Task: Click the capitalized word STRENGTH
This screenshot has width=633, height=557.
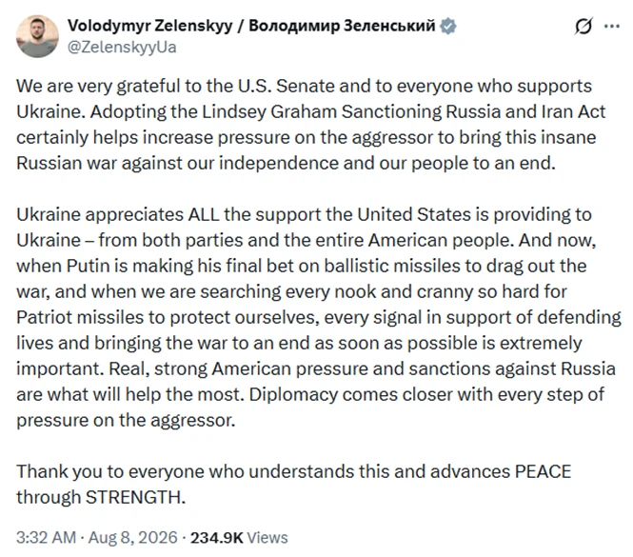Action: 135,497
